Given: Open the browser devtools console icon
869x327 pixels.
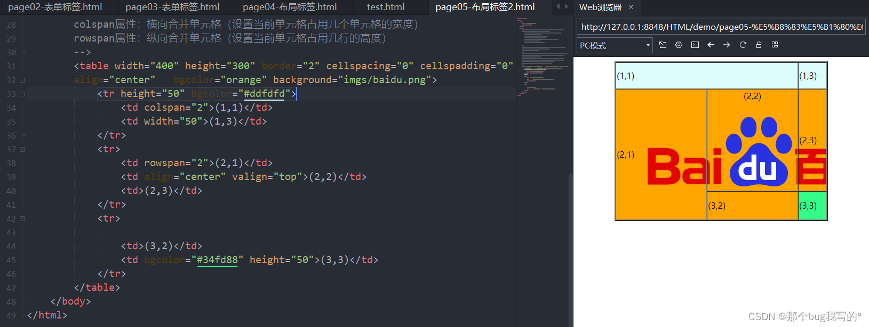Looking at the screenshot, I should click(695, 45).
